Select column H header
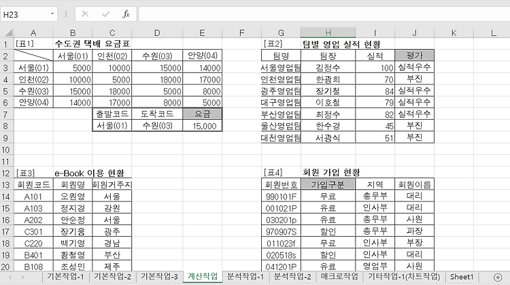 (328, 33)
